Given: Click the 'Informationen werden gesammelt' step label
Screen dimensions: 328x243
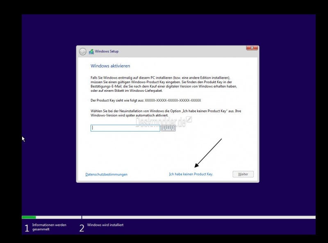Looking at the screenshot, I should tap(49, 227).
